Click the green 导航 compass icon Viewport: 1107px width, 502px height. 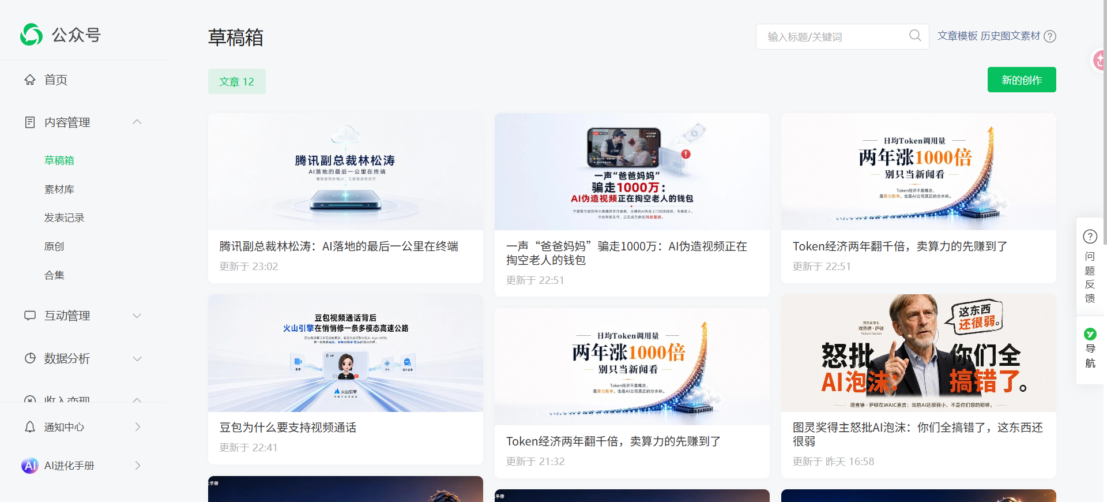1090,334
